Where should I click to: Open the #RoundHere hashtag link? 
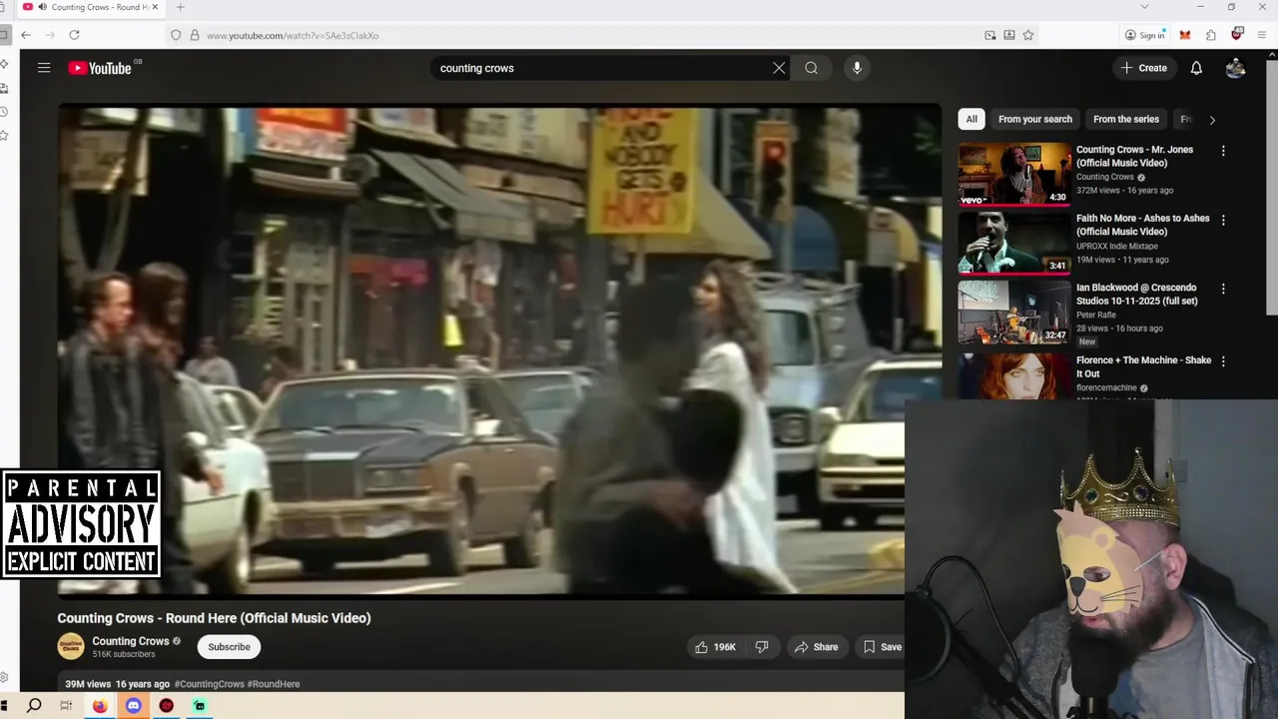pos(274,684)
